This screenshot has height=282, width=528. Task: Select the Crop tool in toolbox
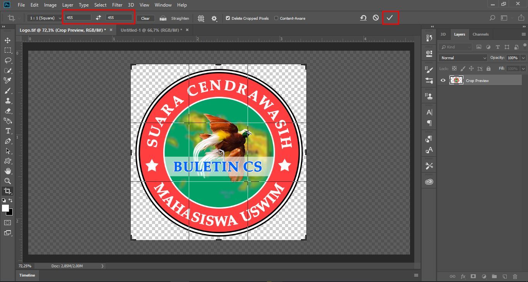point(7,191)
